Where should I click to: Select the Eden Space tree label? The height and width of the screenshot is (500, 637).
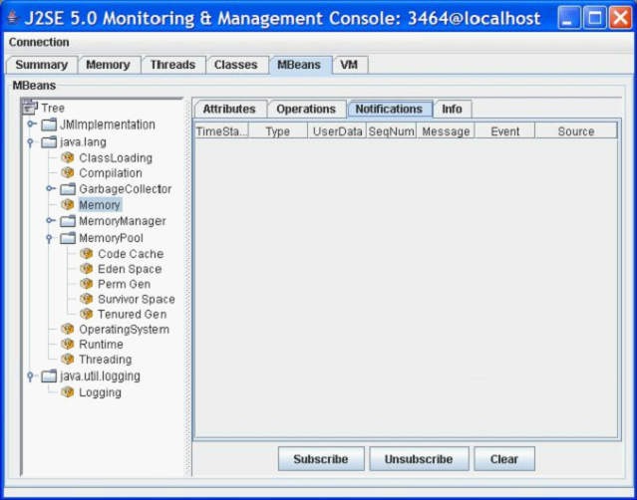(x=130, y=269)
